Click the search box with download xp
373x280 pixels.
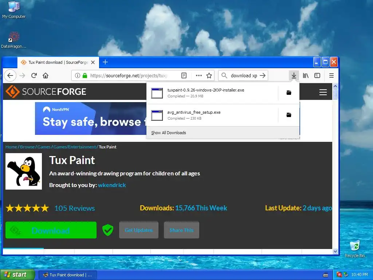click(244, 75)
